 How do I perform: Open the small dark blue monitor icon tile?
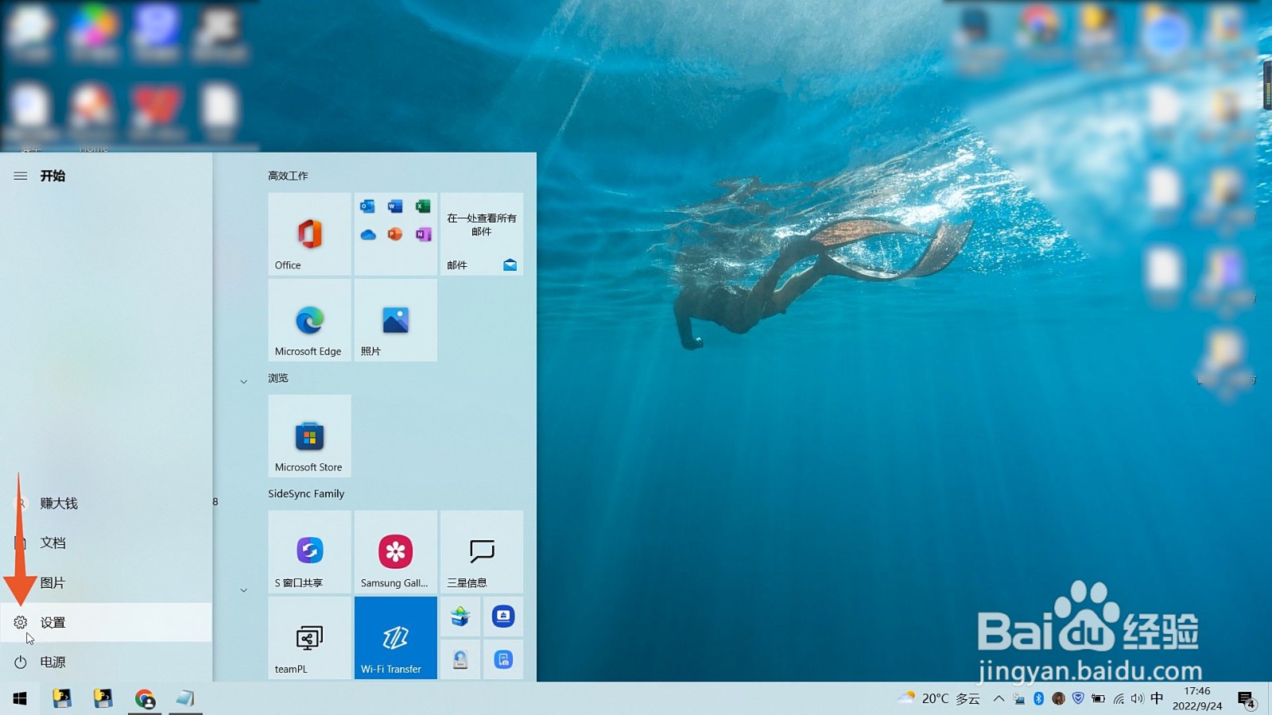click(503, 616)
